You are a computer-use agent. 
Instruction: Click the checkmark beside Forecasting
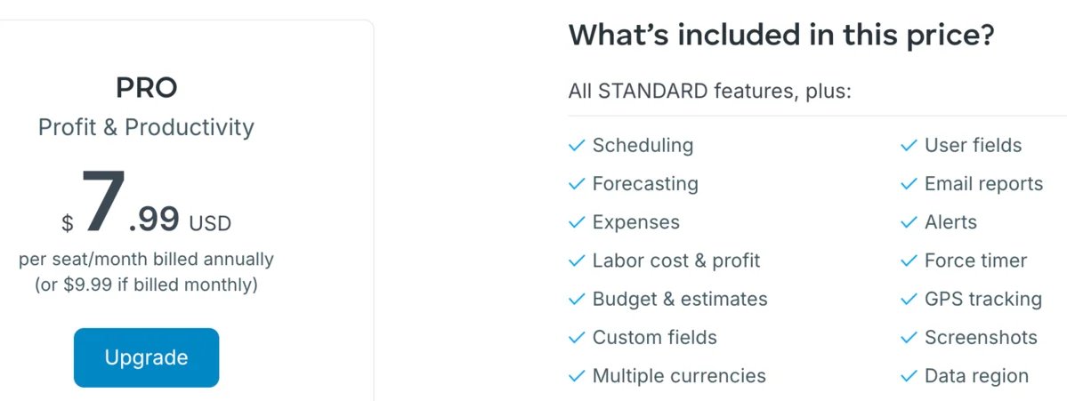577,184
